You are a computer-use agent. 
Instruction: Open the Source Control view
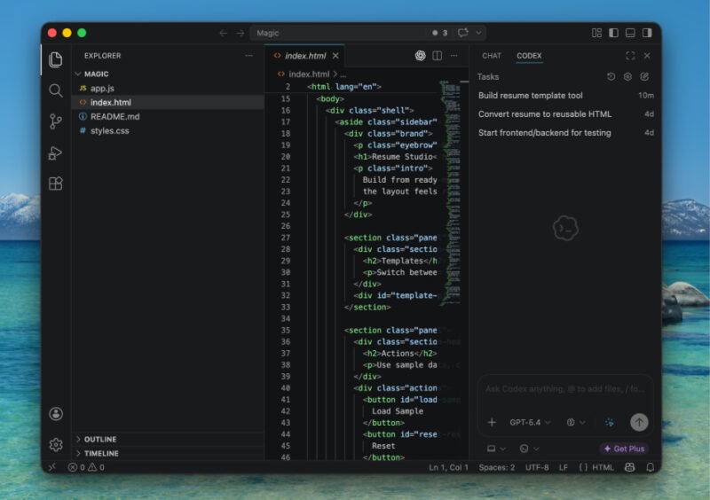[56, 121]
